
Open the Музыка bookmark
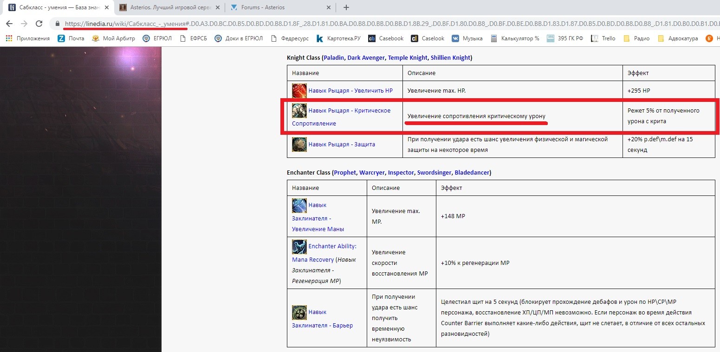[467, 38]
